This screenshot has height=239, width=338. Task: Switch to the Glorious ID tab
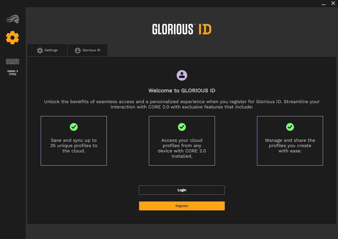coord(87,50)
